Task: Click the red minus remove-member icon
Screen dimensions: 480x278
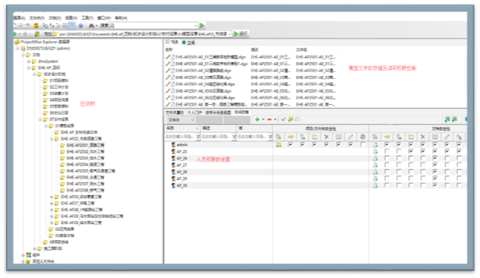Action: [269, 119]
